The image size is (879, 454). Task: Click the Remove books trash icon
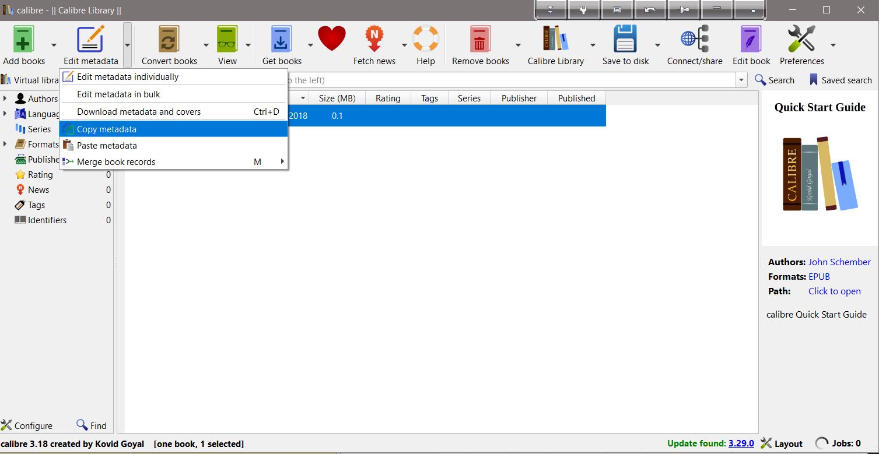[480, 39]
